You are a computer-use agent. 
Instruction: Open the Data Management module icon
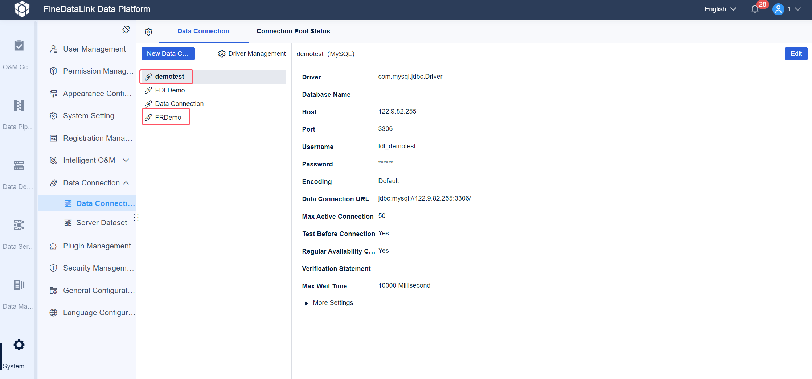click(x=17, y=285)
